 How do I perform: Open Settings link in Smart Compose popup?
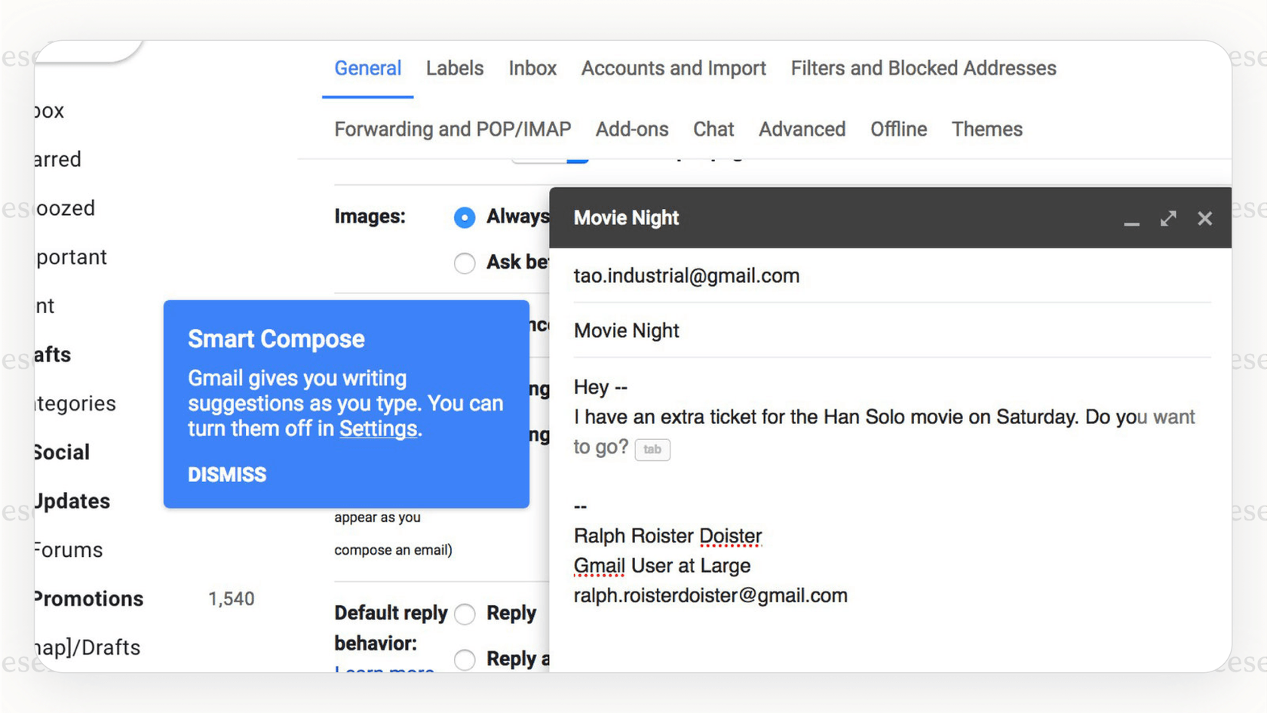(x=378, y=429)
